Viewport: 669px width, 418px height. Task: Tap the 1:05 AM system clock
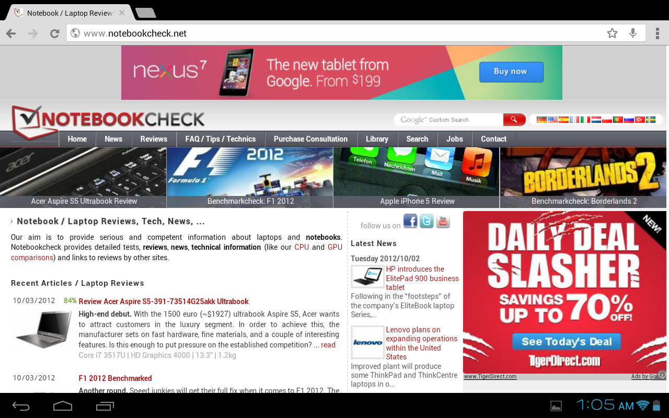(x=605, y=405)
